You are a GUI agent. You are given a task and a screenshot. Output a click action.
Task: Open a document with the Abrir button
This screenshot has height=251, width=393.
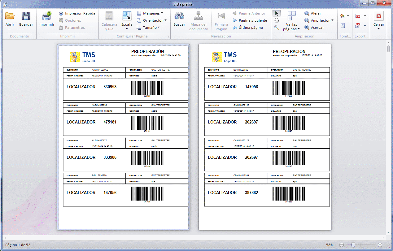(x=10, y=19)
